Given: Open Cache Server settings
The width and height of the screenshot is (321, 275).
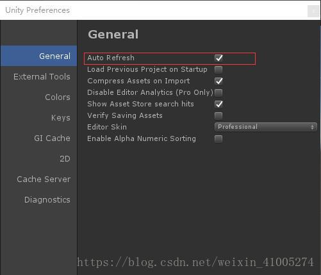Looking at the screenshot, I should pyautogui.click(x=38, y=179).
